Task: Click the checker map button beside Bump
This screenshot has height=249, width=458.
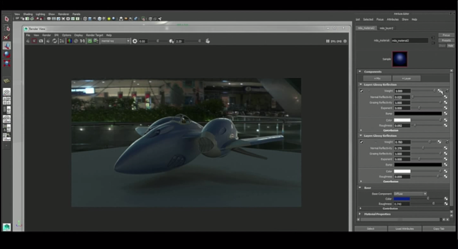Action: [445, 114]
